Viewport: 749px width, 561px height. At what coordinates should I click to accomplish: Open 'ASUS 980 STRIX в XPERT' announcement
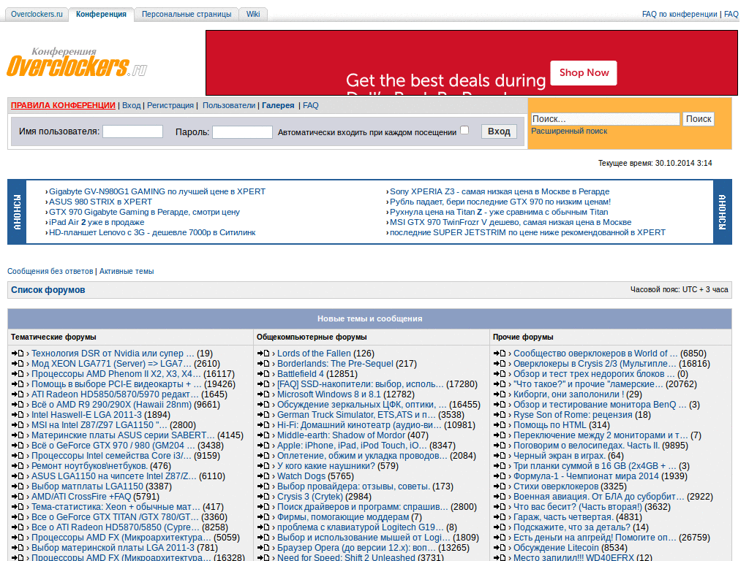pos(100,202)
